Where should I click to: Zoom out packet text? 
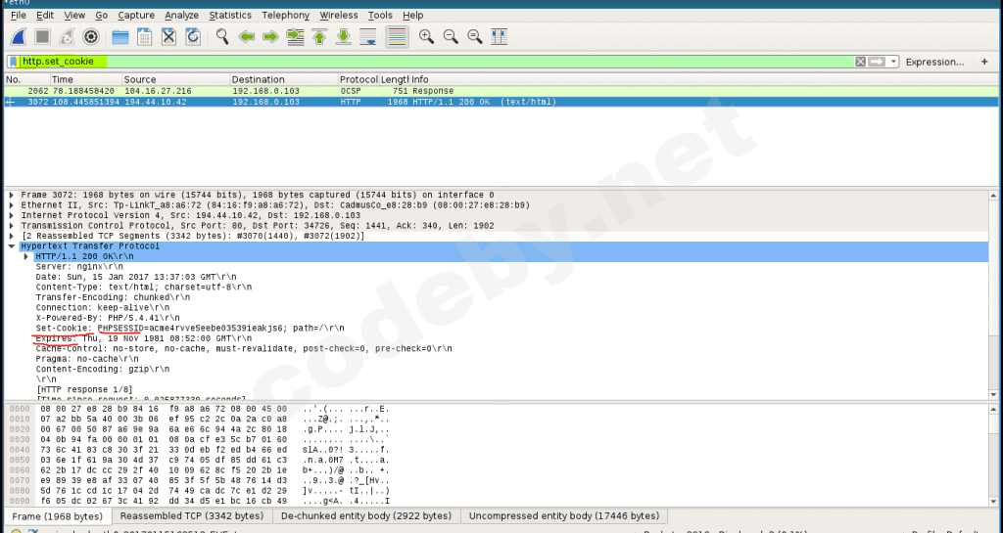[451, 37]
